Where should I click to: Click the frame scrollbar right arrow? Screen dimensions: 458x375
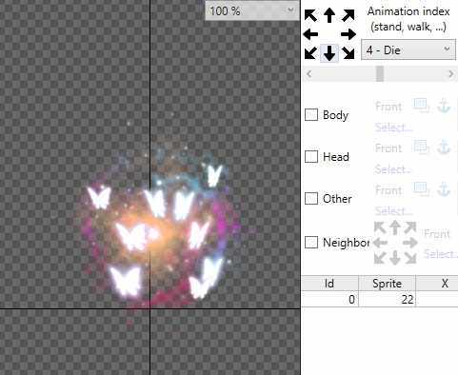coord(450,74)
